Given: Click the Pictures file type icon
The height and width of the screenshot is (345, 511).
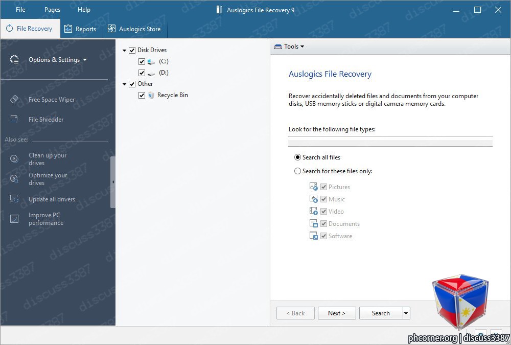Looking at the screenshot, I should tap(313, 187).
